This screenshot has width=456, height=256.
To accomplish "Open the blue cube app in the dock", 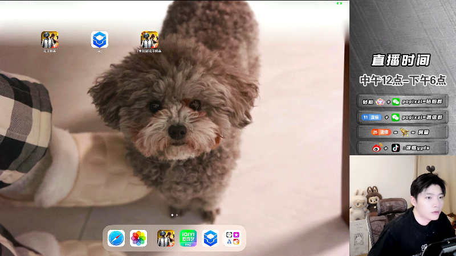I will click(x=210, y=238).
